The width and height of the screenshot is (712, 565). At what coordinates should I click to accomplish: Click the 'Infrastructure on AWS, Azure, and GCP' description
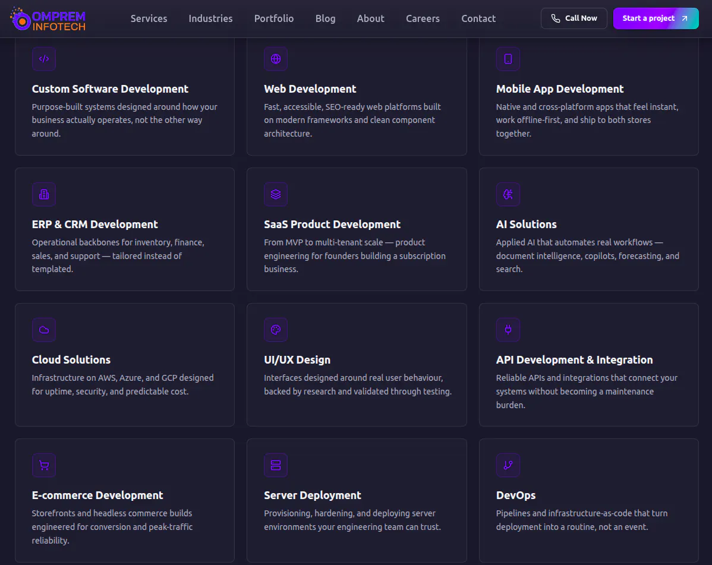click(x=122, y=384)
